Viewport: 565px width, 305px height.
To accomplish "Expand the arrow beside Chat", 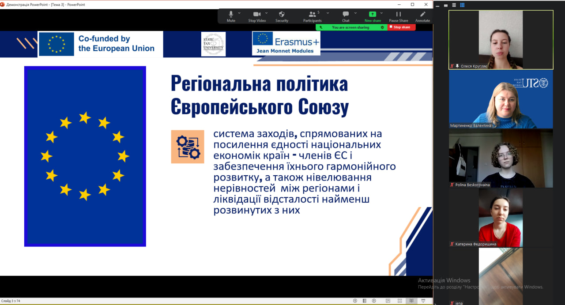I will coord(355,13).
